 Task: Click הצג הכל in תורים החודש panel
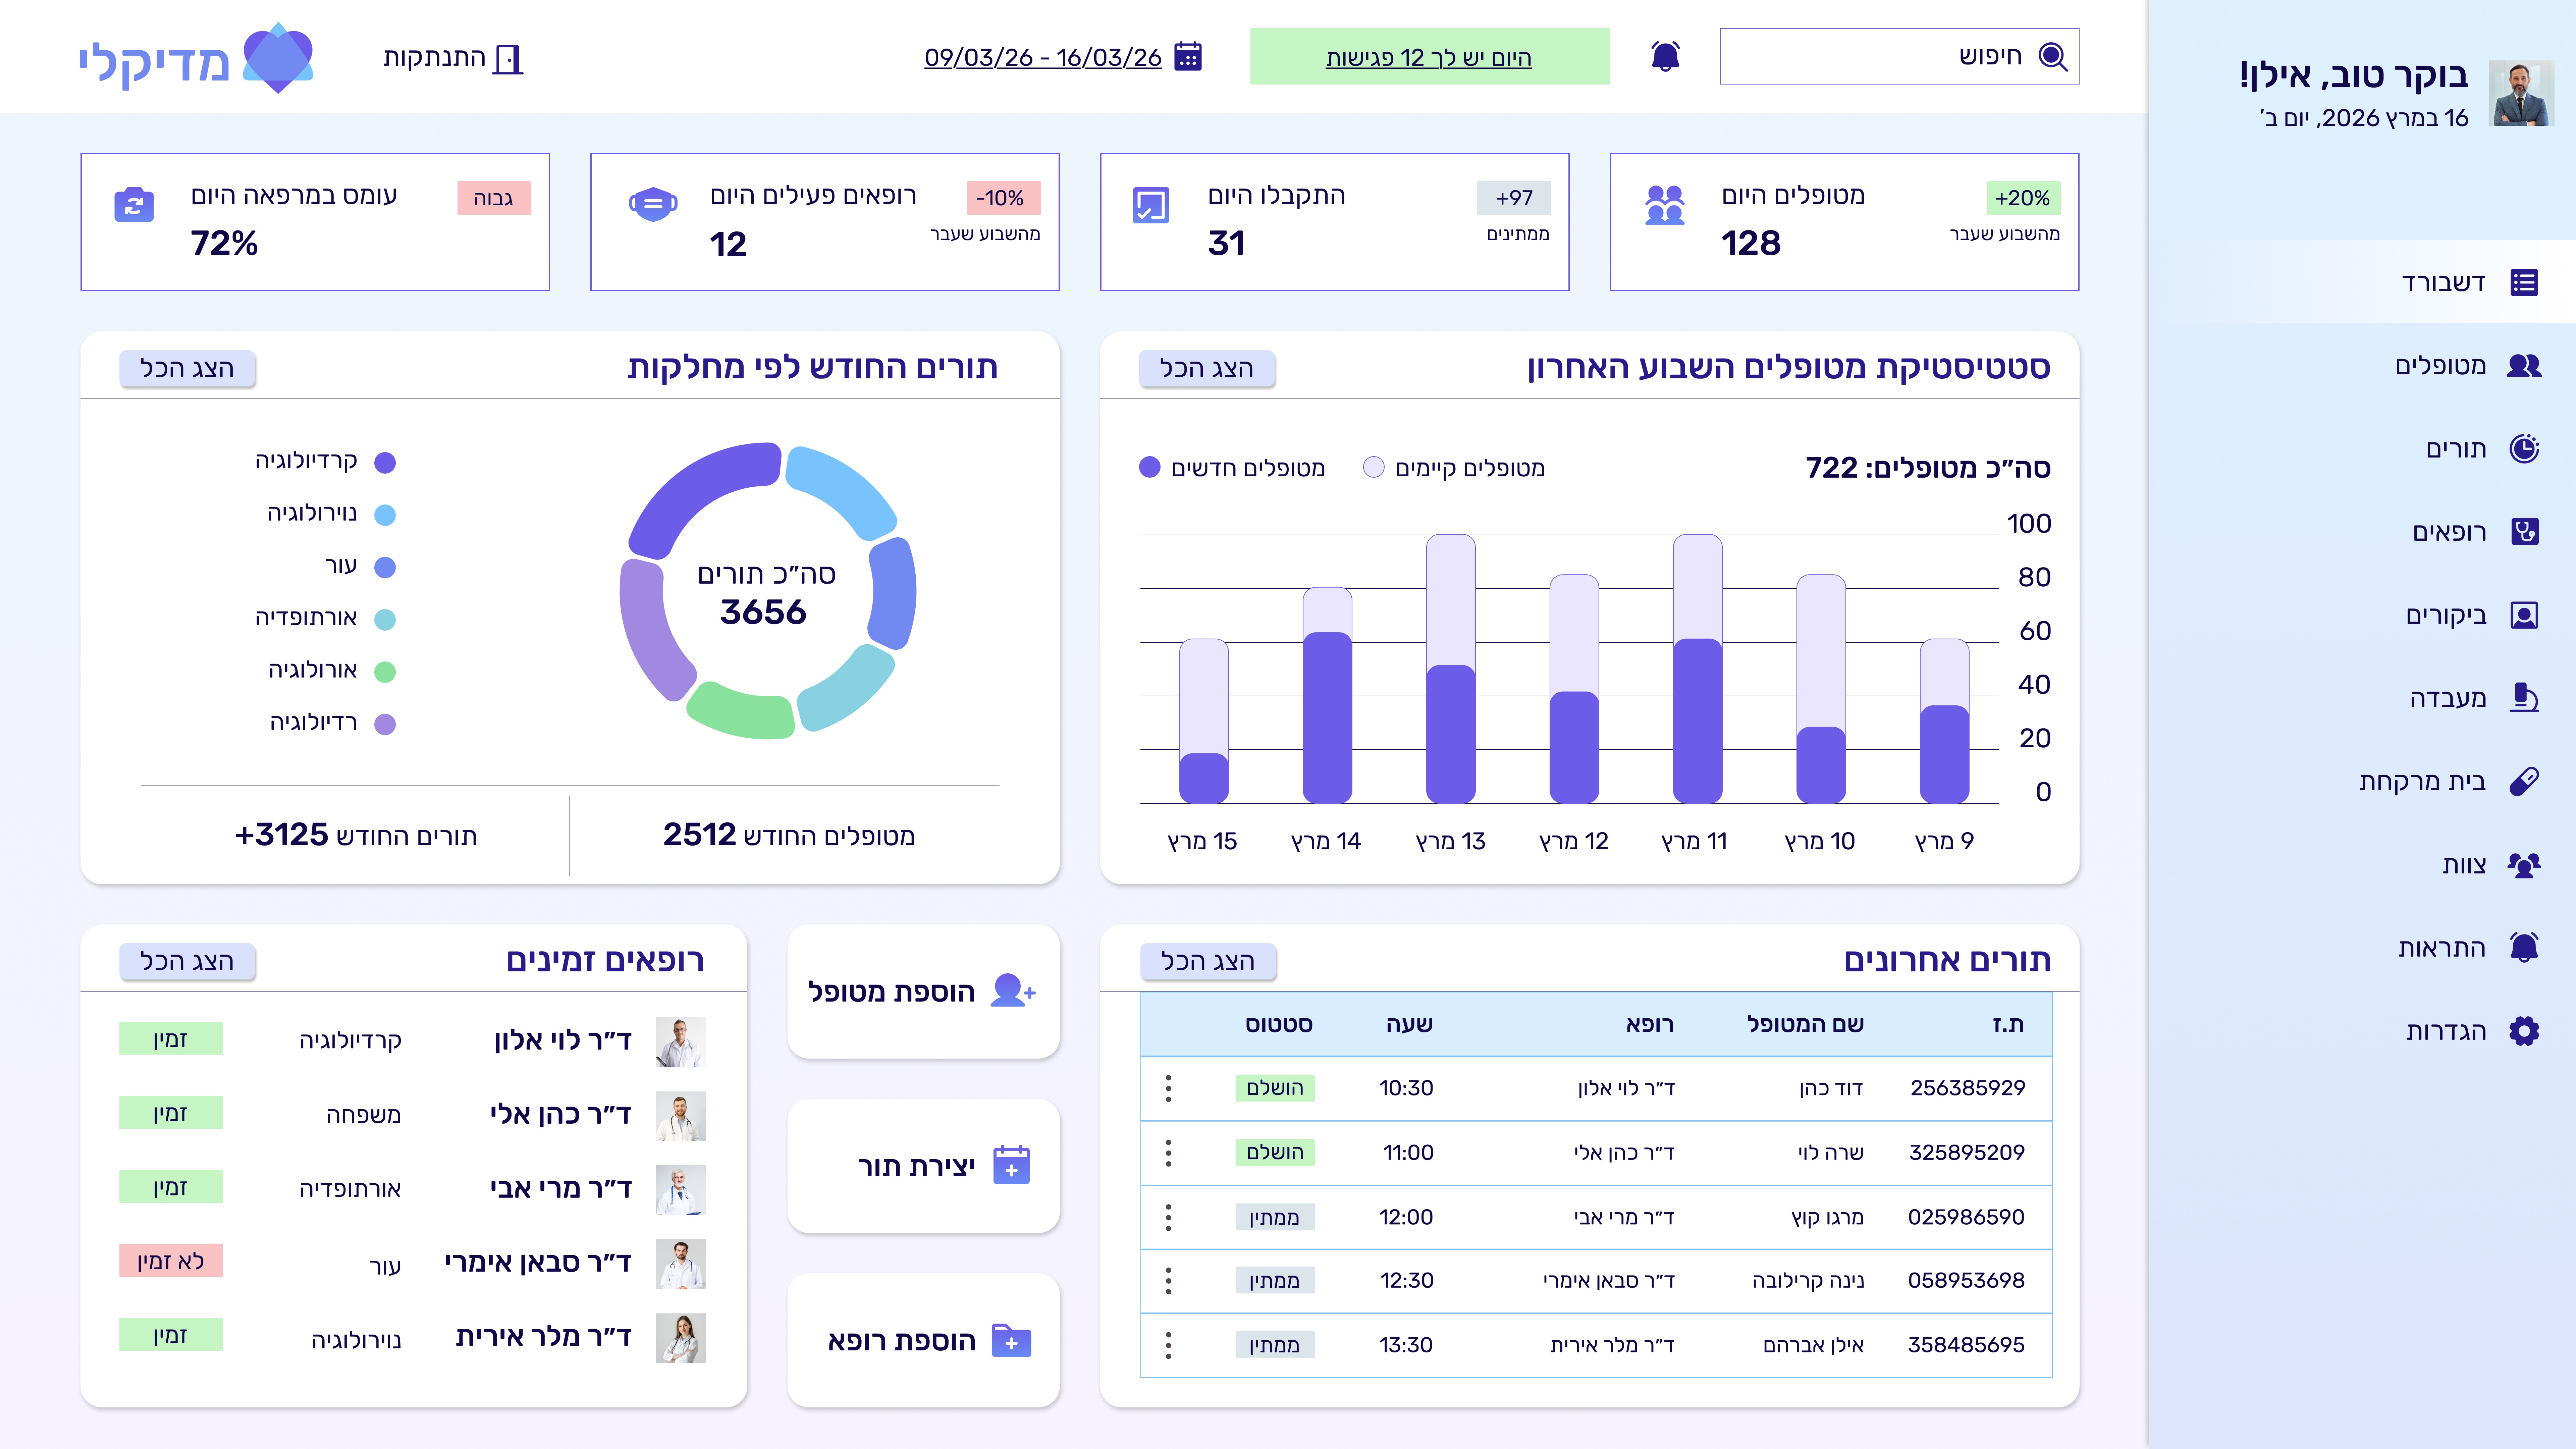tap(187, 368)
